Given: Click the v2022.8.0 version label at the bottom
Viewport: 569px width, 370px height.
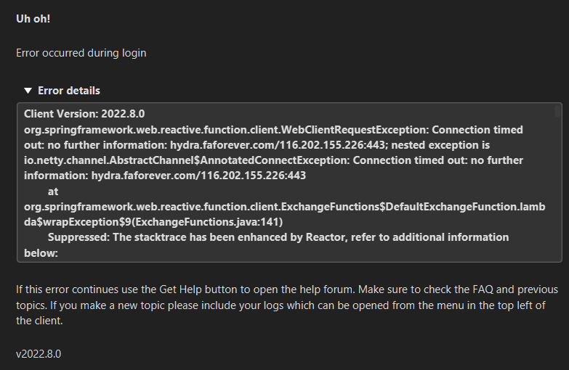Looking at the screenshot, I should tap(39, 354).
